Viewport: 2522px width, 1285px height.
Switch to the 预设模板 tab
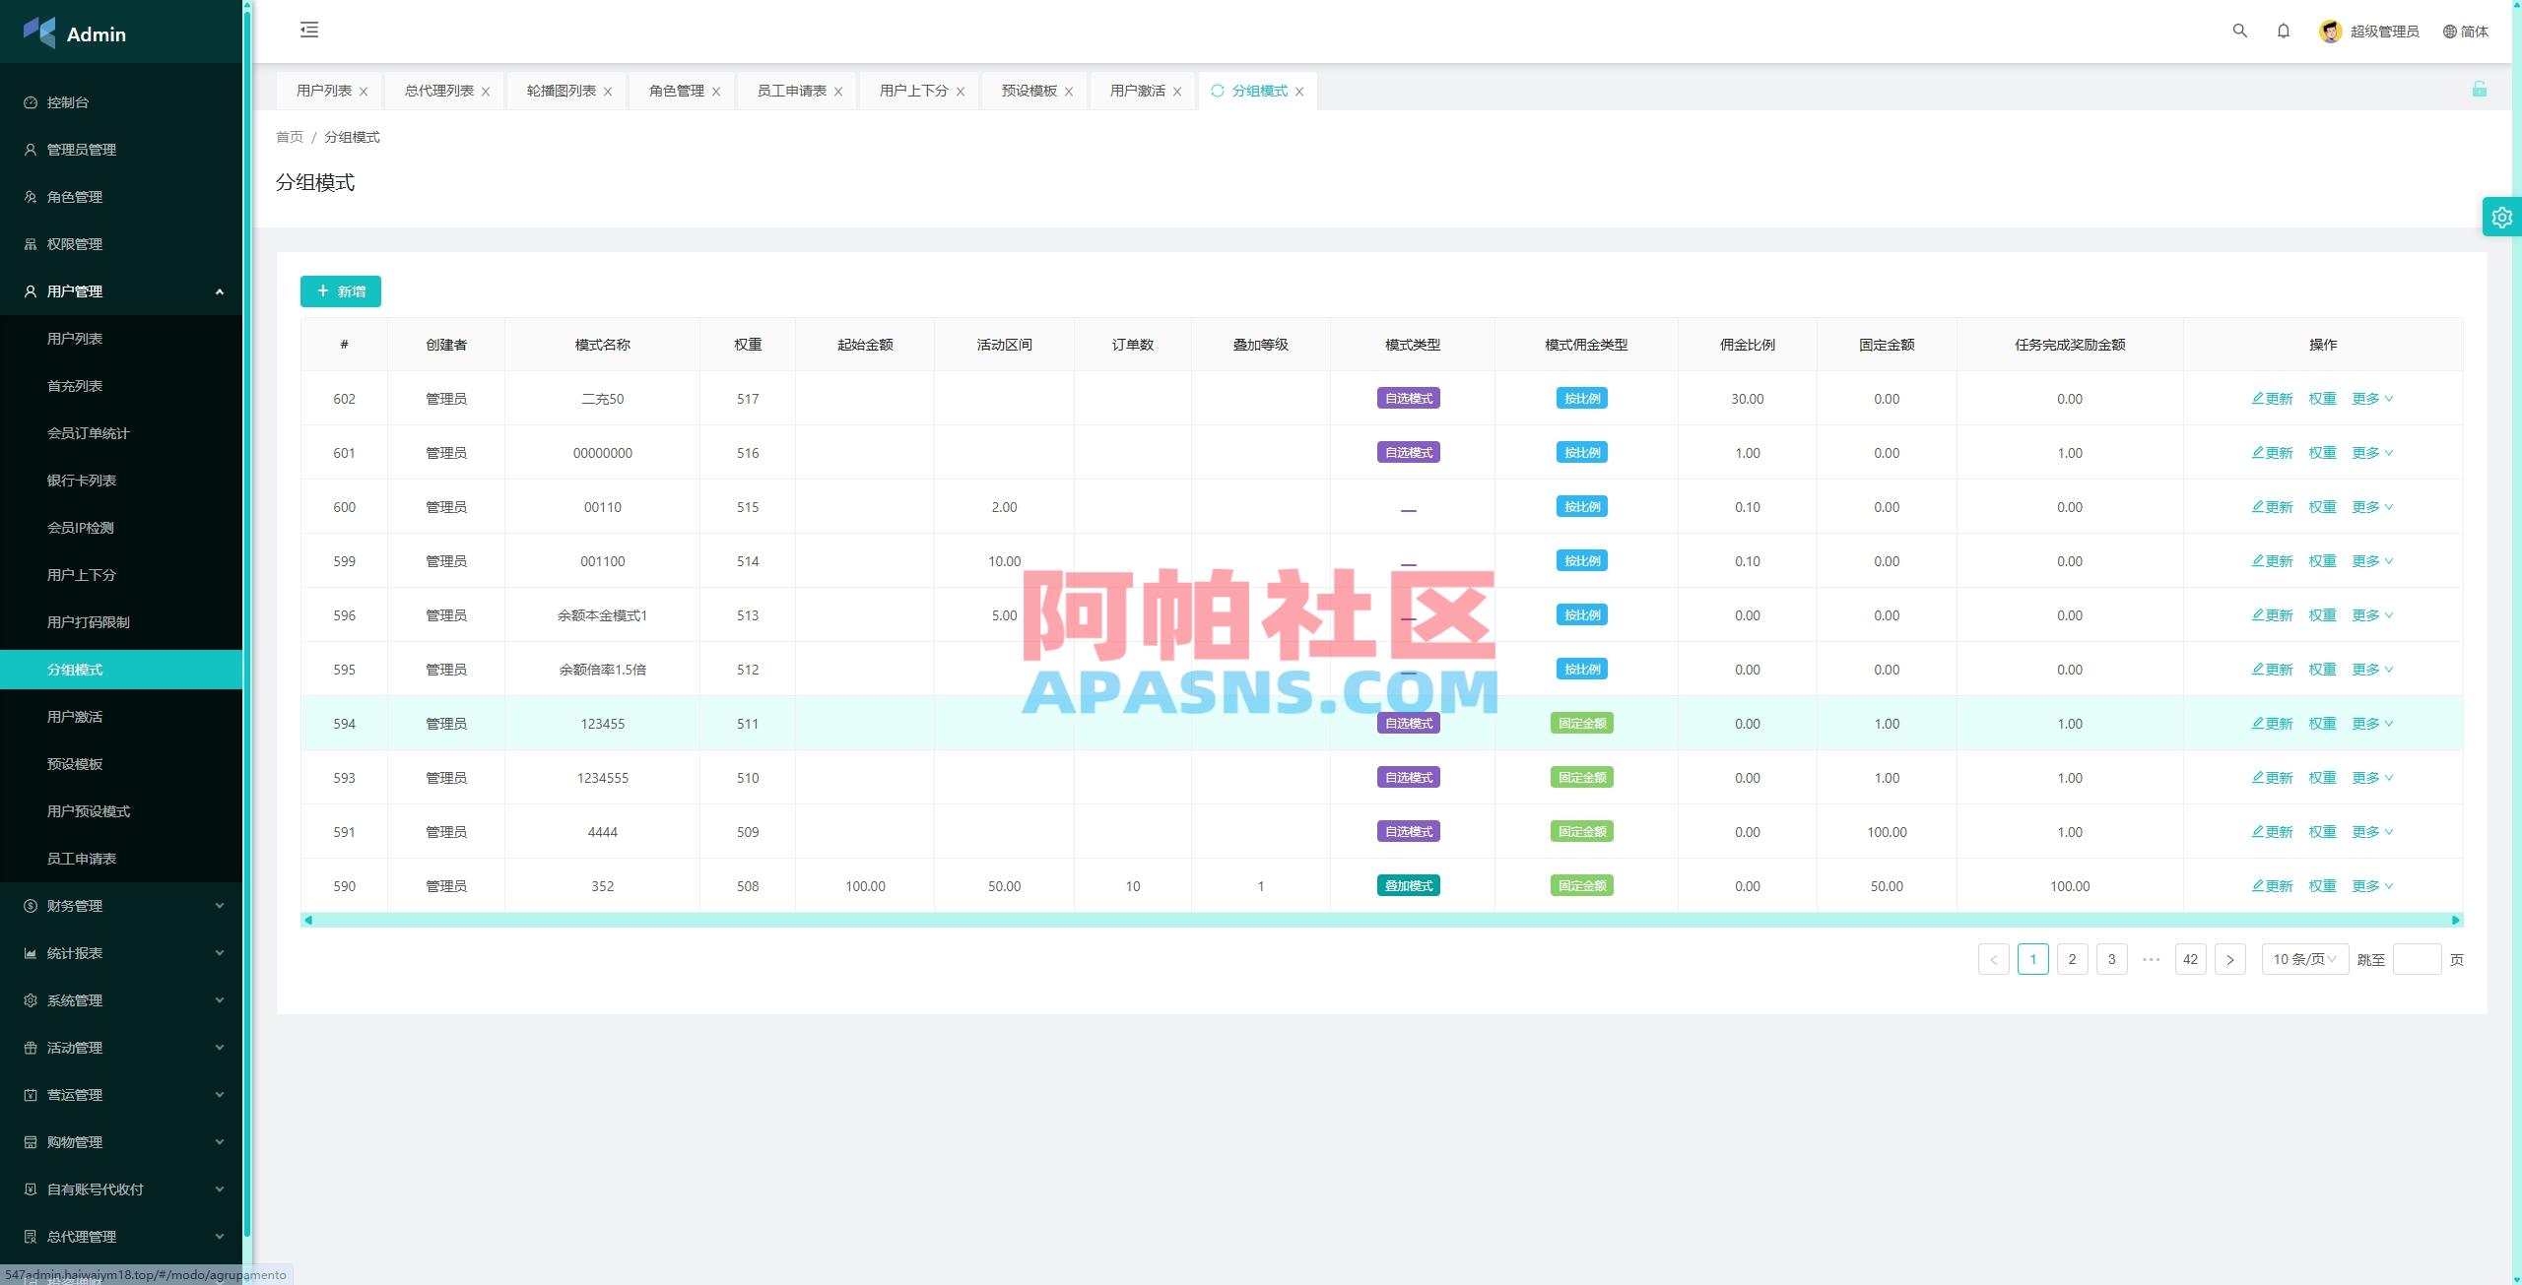(1026, 90)
